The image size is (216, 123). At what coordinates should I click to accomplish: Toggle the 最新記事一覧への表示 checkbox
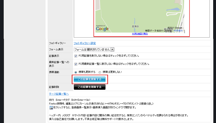(x=76, y=64)
